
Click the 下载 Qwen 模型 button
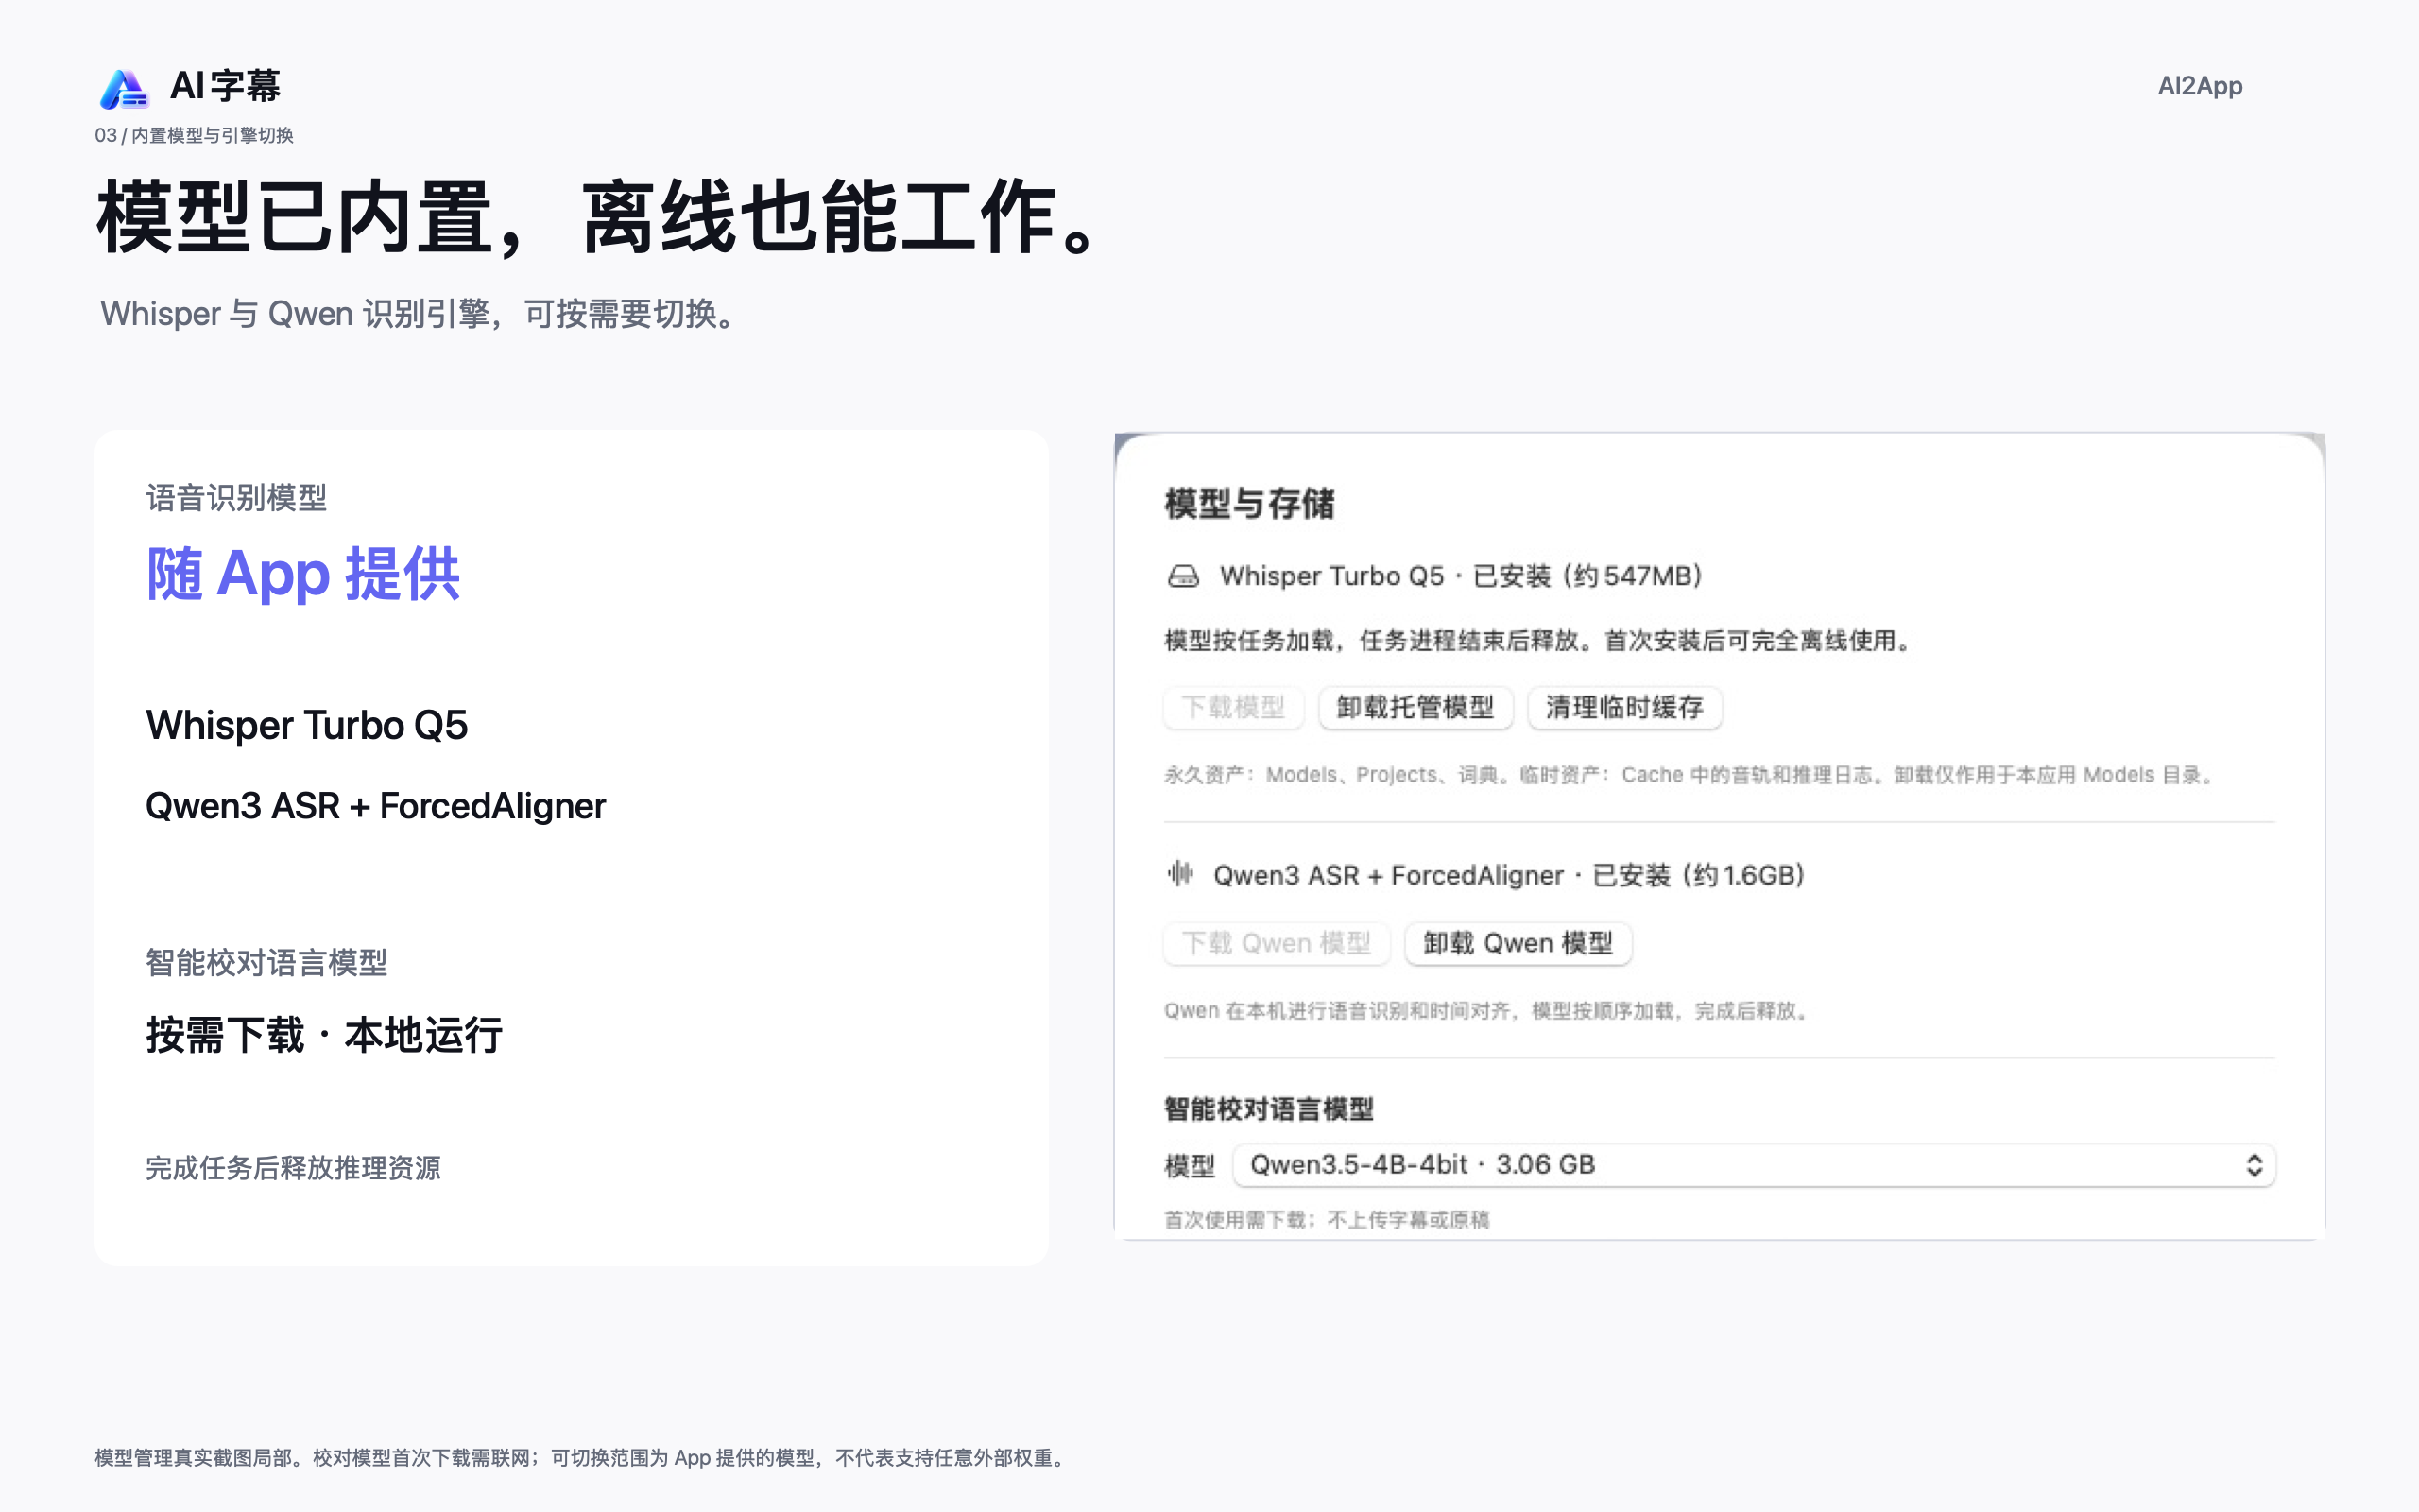(x=1277, y=943)
